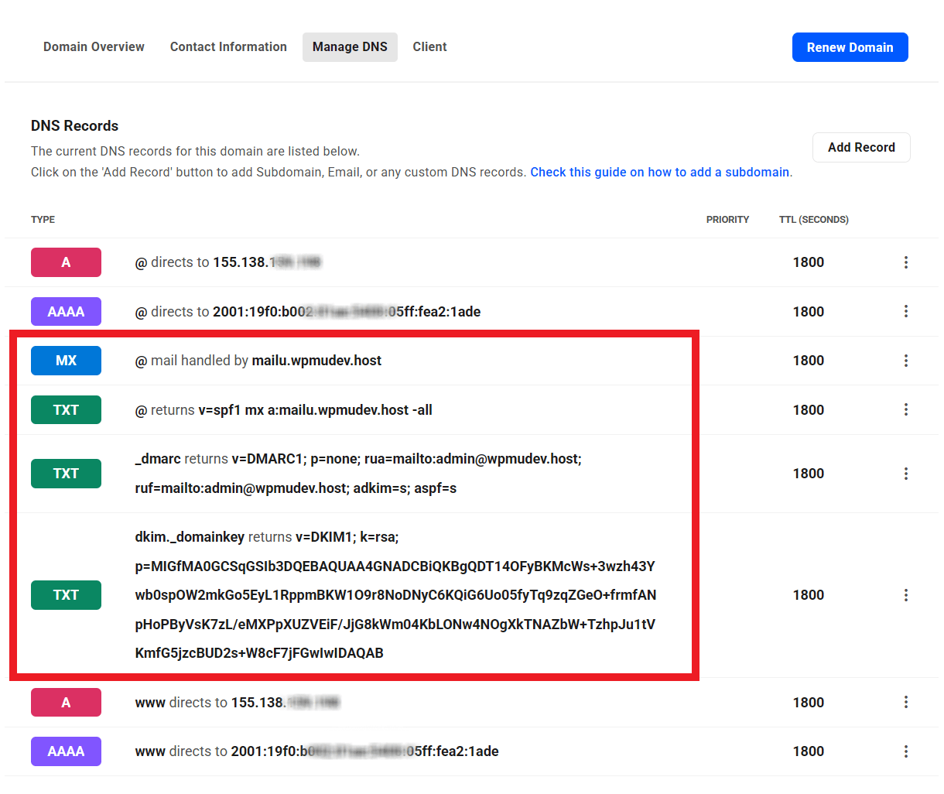Click the green TXT badge for dkim._domainkey

66,595
